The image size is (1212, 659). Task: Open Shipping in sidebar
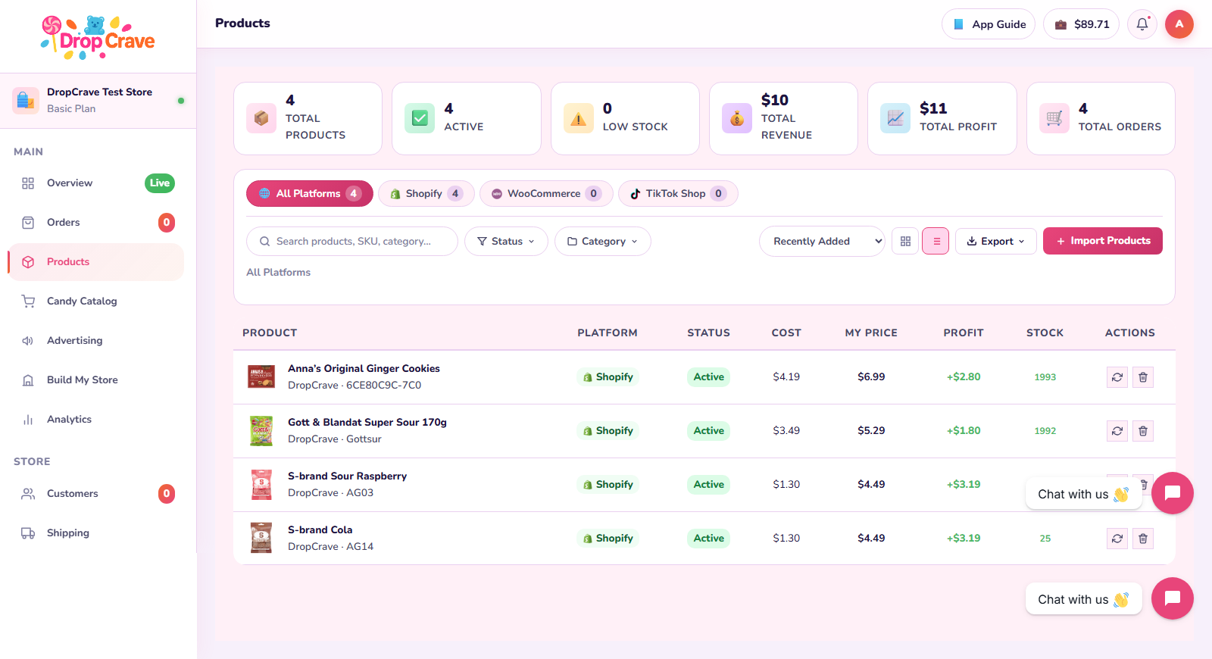click(96, 533)
